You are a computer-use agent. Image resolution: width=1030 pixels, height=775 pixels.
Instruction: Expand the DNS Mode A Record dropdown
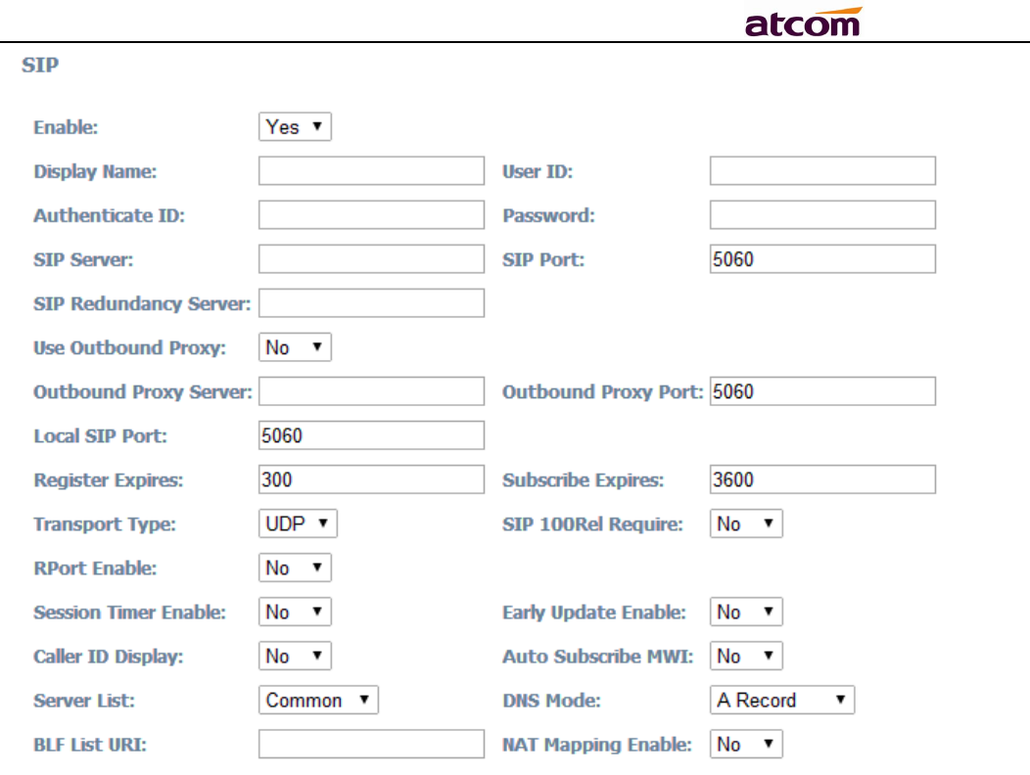[782, 700]
